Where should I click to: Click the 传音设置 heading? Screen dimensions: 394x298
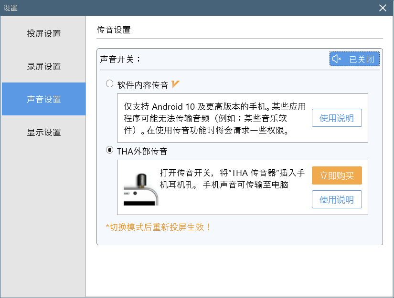(x=114, y=30)
